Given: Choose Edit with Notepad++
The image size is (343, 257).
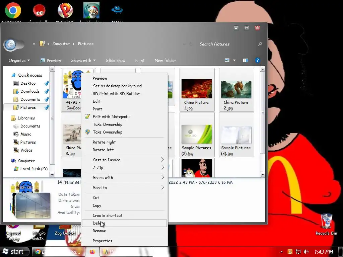Looking at the screenshot, I should 124,117.
